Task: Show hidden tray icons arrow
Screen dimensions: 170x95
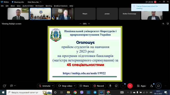Action: (128, 92)
